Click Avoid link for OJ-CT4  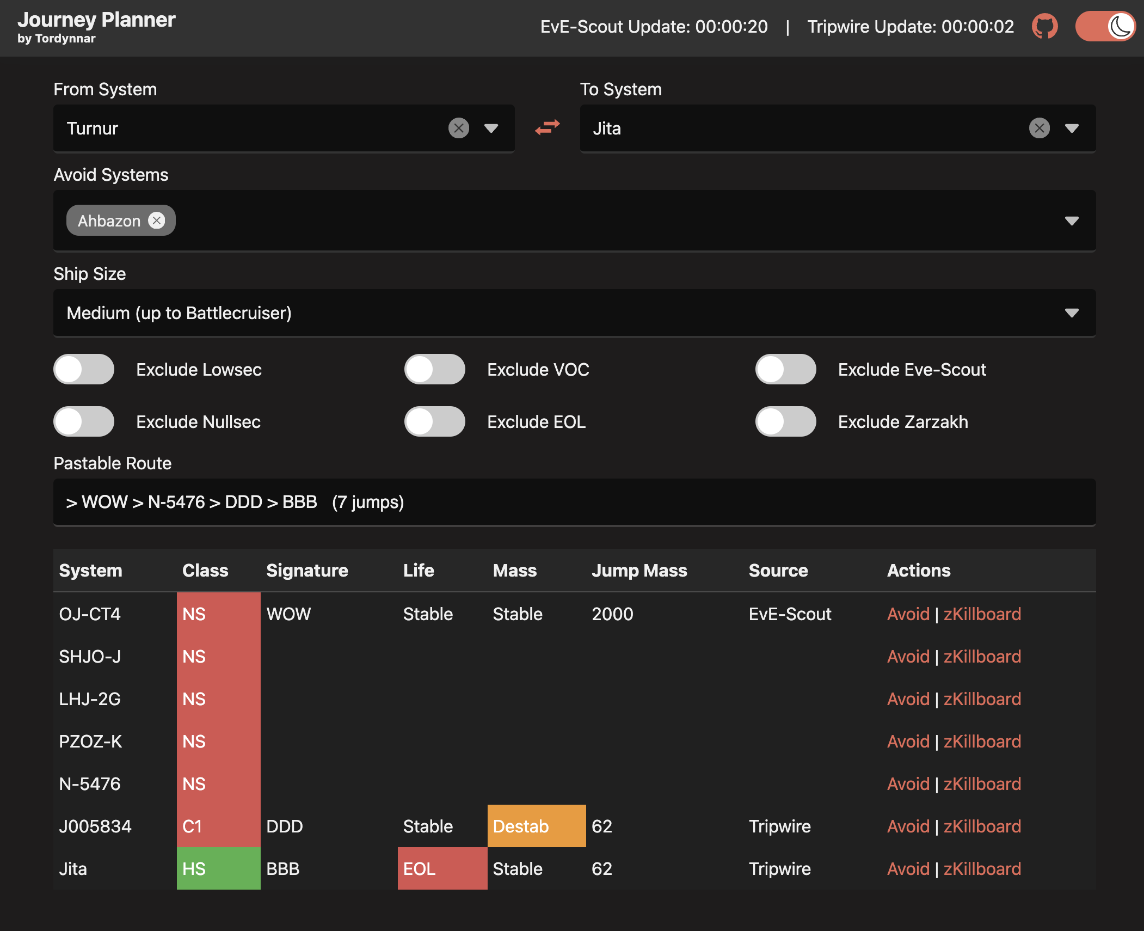coord(908,614)
